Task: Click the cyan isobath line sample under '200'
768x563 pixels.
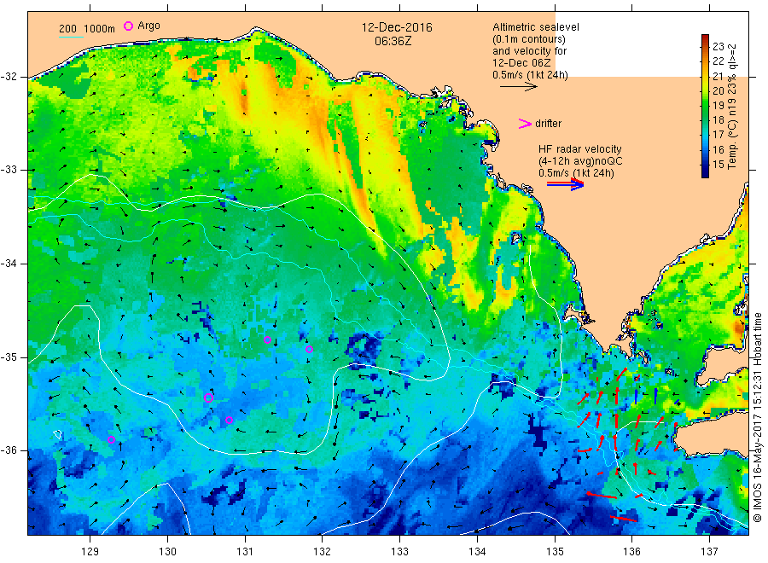Action: click(71, 37)
